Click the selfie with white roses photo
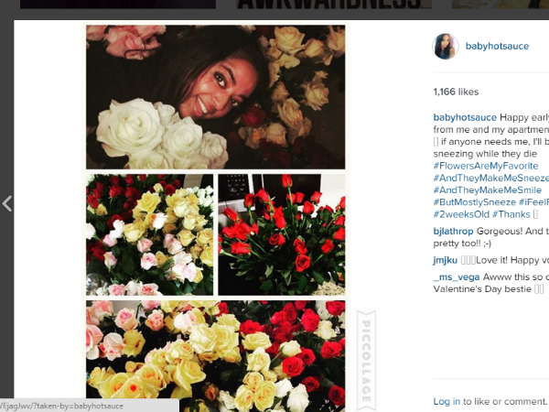The width and height of the screenshot is (549, 412). tap(215, 97)
